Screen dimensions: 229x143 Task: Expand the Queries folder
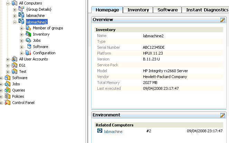pyautogui.click(x=1, y=90)
